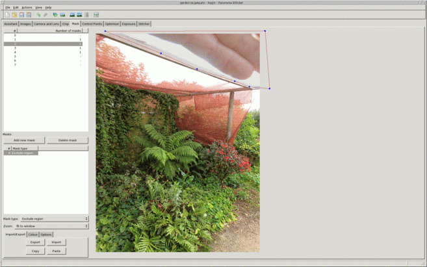This screenshot has height=267, width=427.
Task: Click the Add new mask button
Action: 24,140
